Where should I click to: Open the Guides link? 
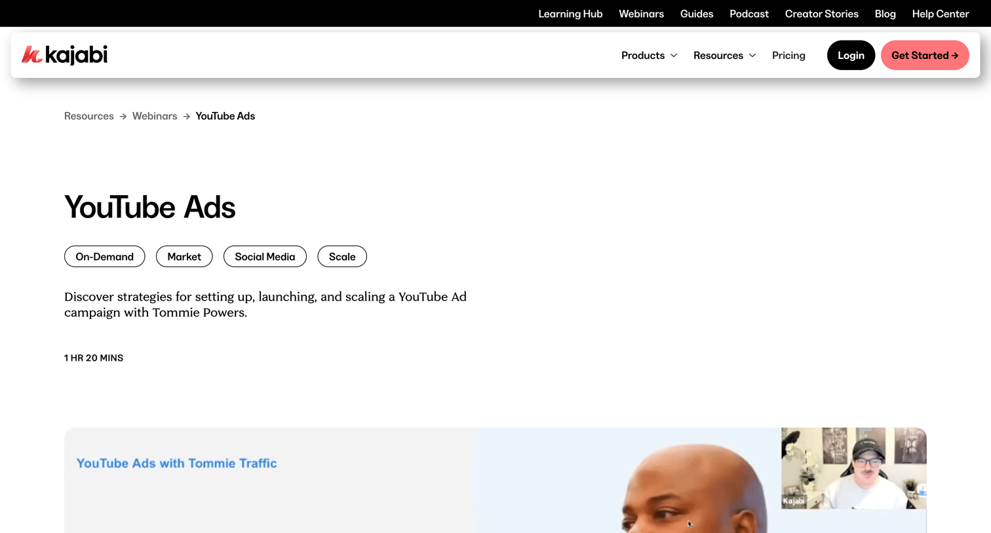(x=697, y=14)
